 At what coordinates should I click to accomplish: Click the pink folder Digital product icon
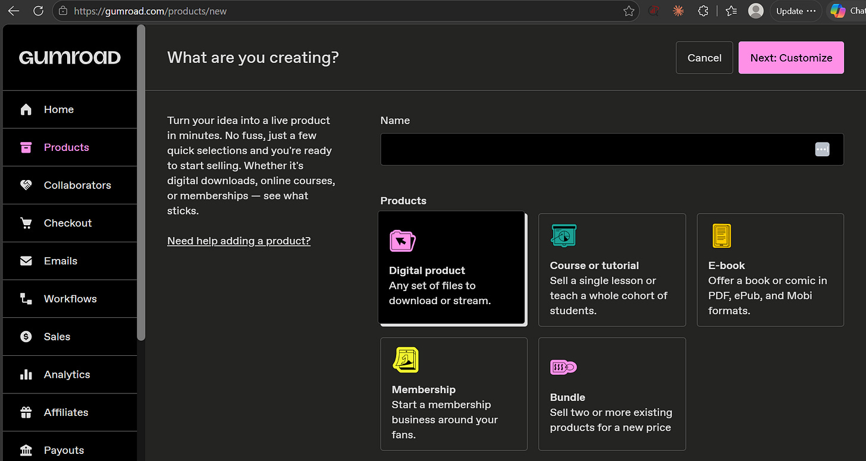[403, 241]
